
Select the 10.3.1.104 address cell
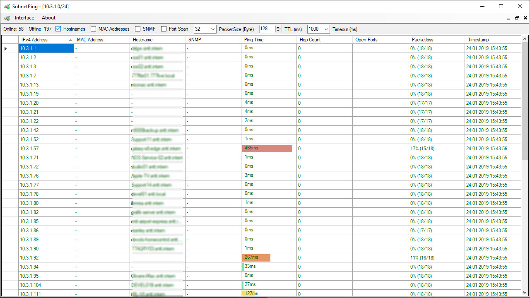46,285
